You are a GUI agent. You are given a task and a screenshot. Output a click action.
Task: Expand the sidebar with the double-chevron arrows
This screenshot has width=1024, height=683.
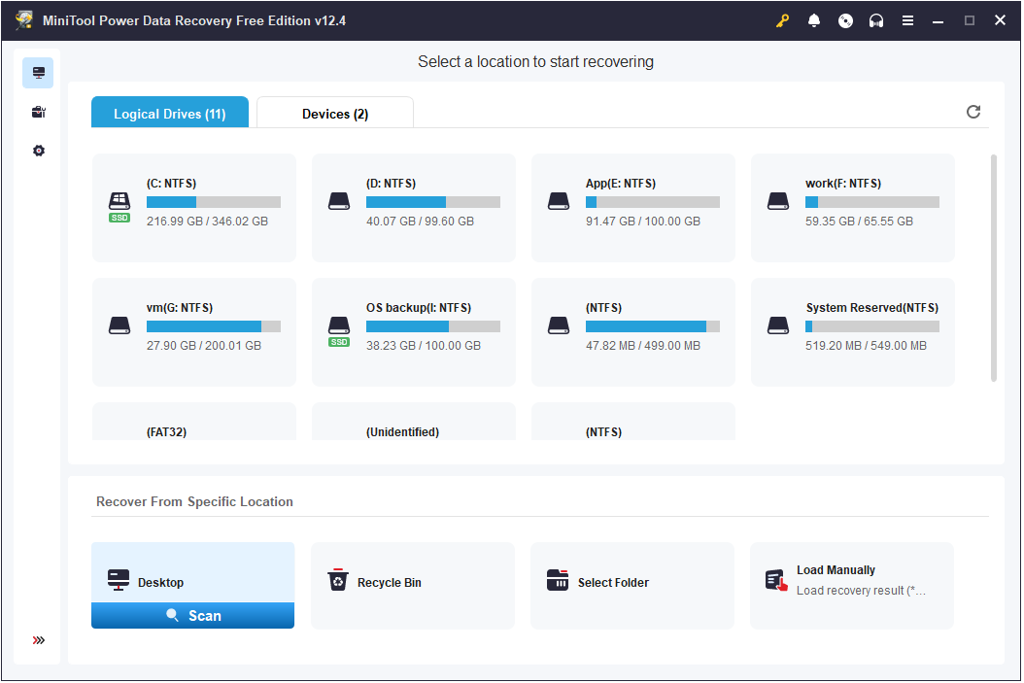pyautogui.click(x=39, y=640)
